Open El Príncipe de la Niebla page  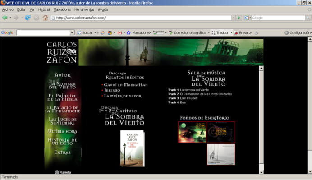tap(63, 97)
